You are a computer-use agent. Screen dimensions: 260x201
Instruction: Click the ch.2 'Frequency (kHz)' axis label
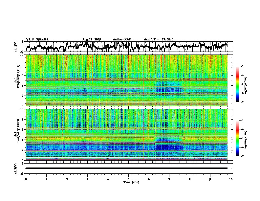coord(18,131)
